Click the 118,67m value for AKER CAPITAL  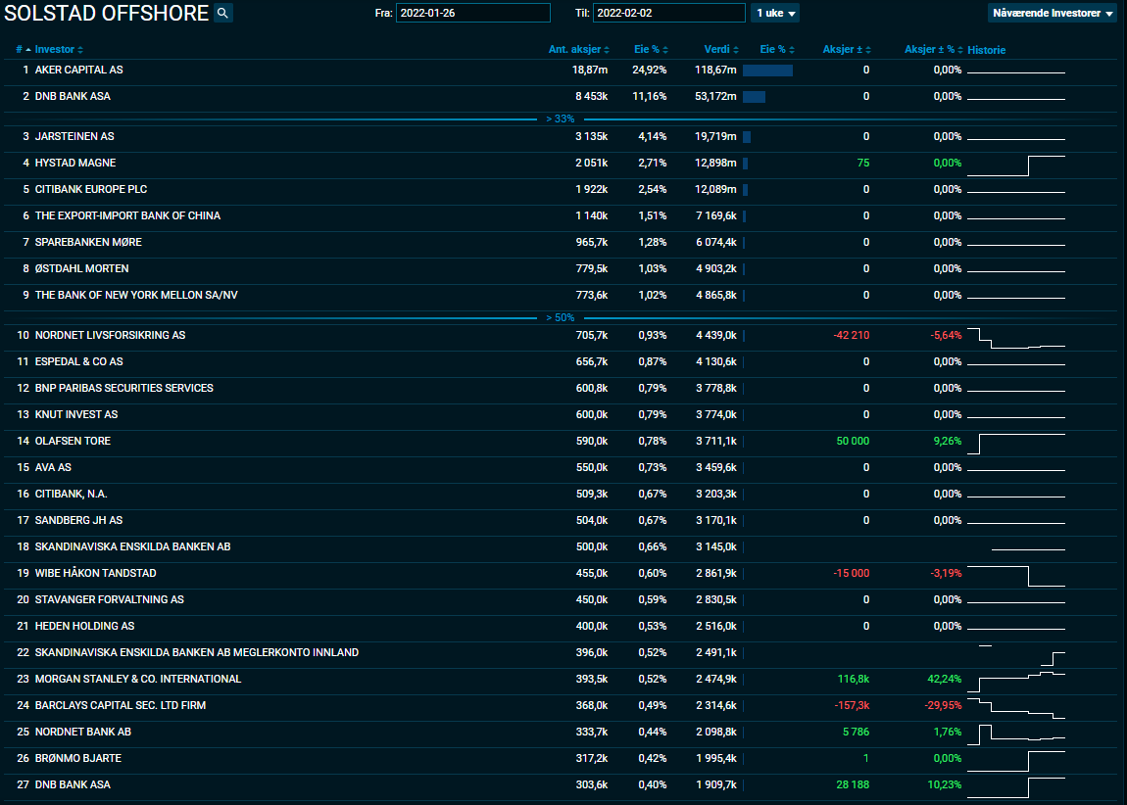point(715,71)
